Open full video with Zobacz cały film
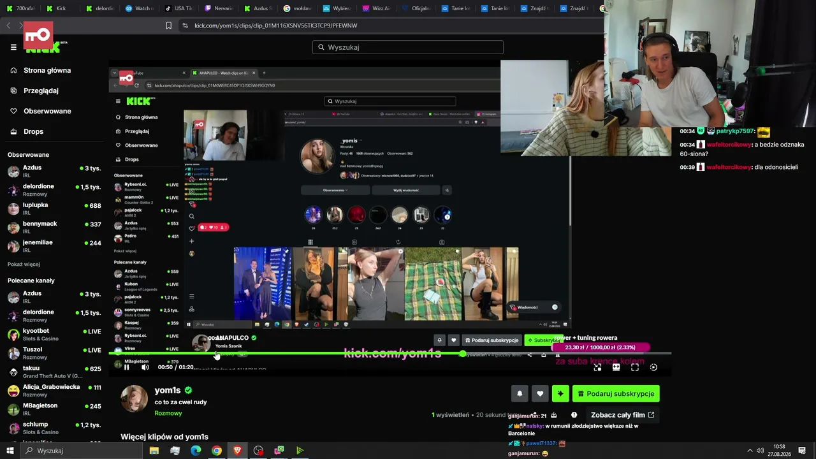This screenshot has width=816, height=459. [x=622, y=415]
